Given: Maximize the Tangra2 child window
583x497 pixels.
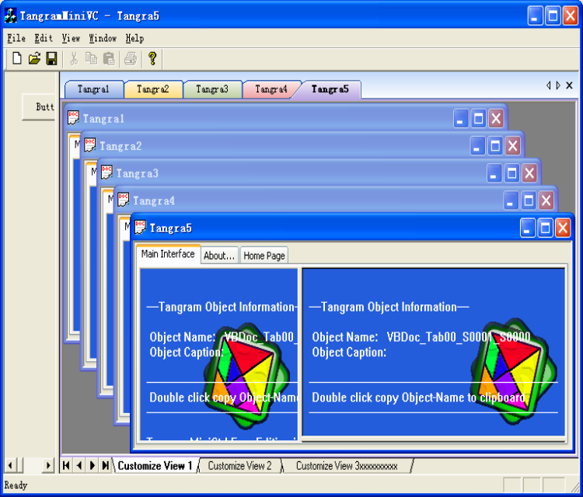Looking at the screenshot, I should (x=495, y=146).
